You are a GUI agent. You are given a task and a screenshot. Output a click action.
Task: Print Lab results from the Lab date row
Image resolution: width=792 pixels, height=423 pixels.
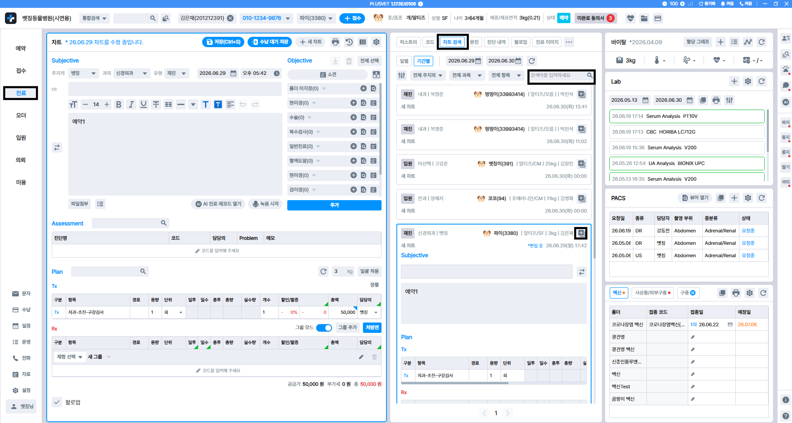[716, 100]
